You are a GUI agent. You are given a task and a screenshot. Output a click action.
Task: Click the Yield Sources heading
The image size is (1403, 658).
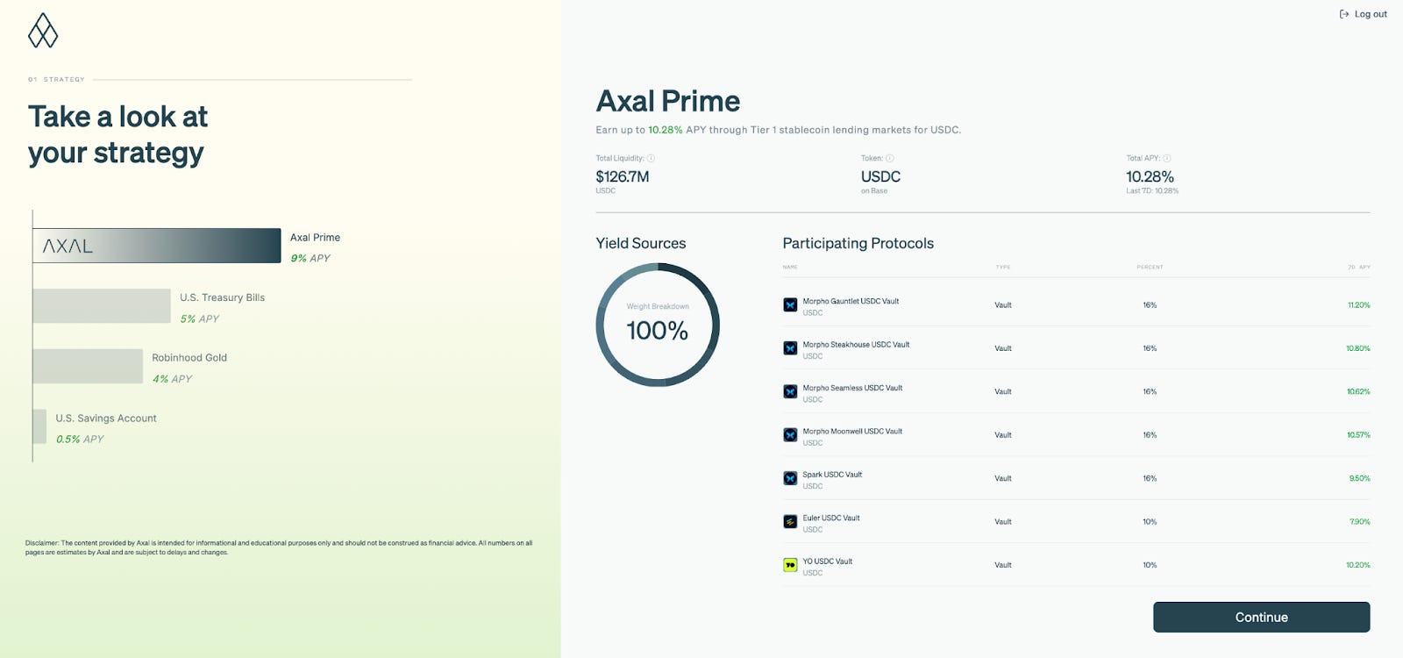641,243
